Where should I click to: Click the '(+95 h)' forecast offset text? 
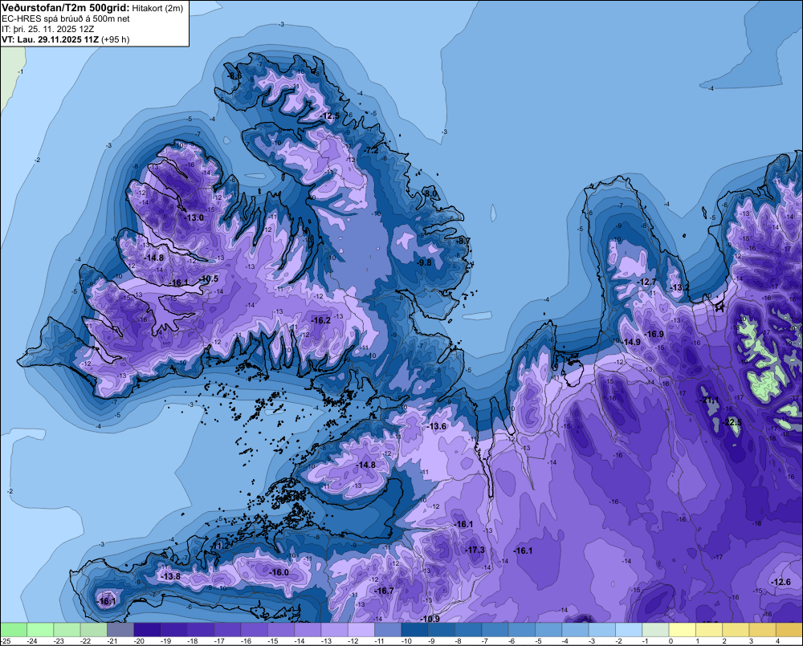(x=115, y=39)
